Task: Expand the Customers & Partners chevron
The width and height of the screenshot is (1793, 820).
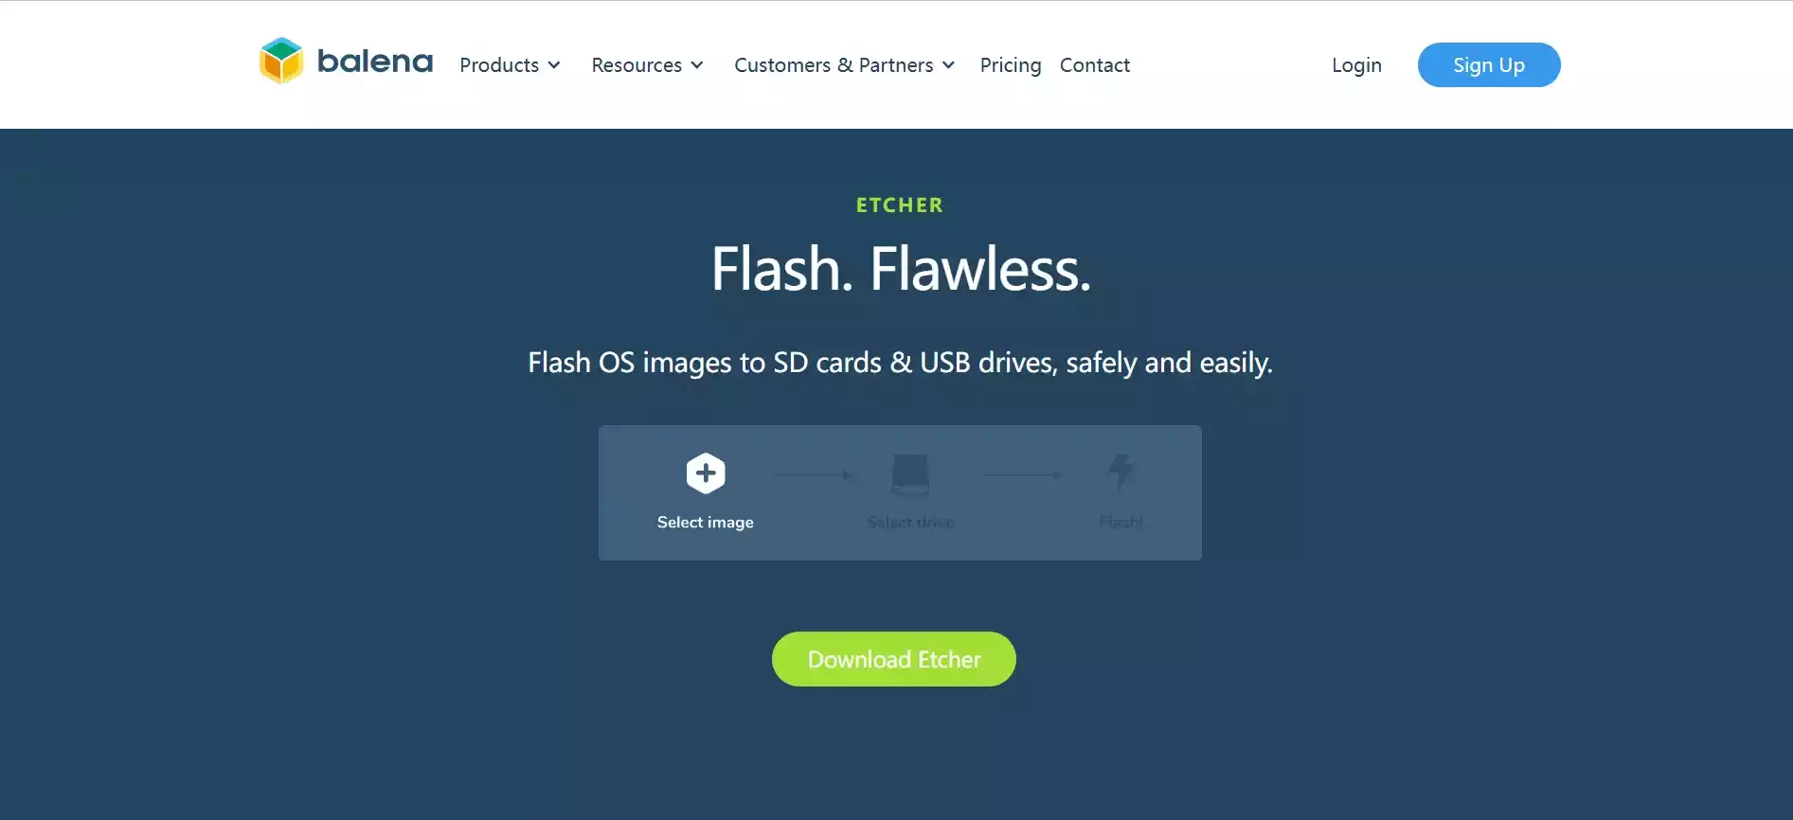Action: point(948,65)
